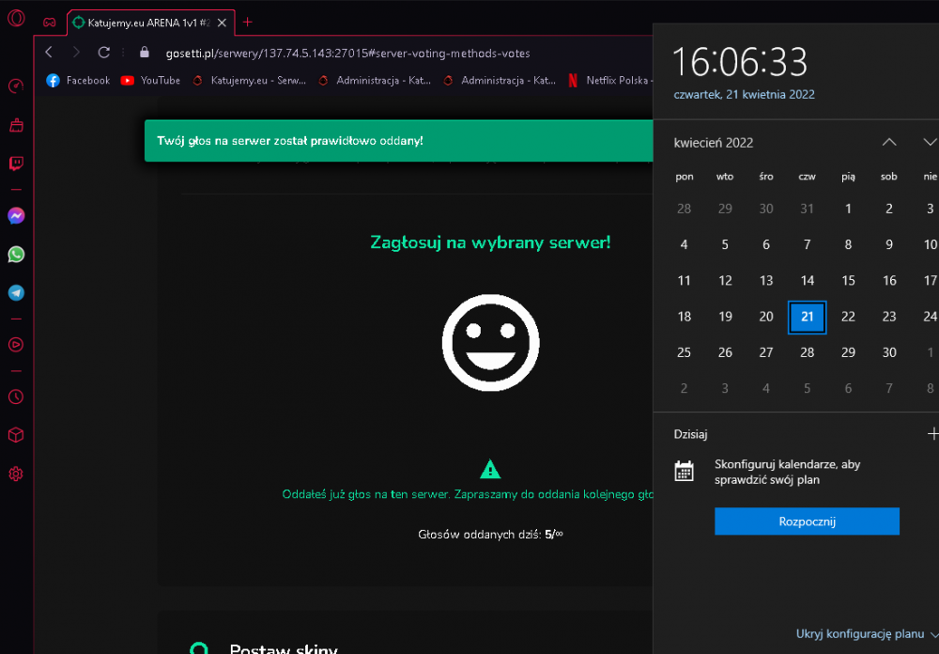This screenshot has height=654, width=939.
Task: Close the Katujemy.eu ARENA tab
Action: [x=222, y=23]
